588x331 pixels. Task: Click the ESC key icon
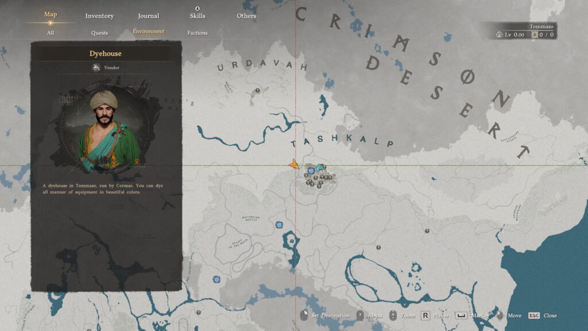click(x=533, y=315)
